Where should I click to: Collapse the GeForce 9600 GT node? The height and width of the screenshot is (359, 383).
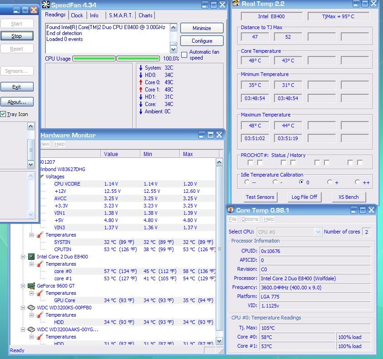tap(23, 286)
